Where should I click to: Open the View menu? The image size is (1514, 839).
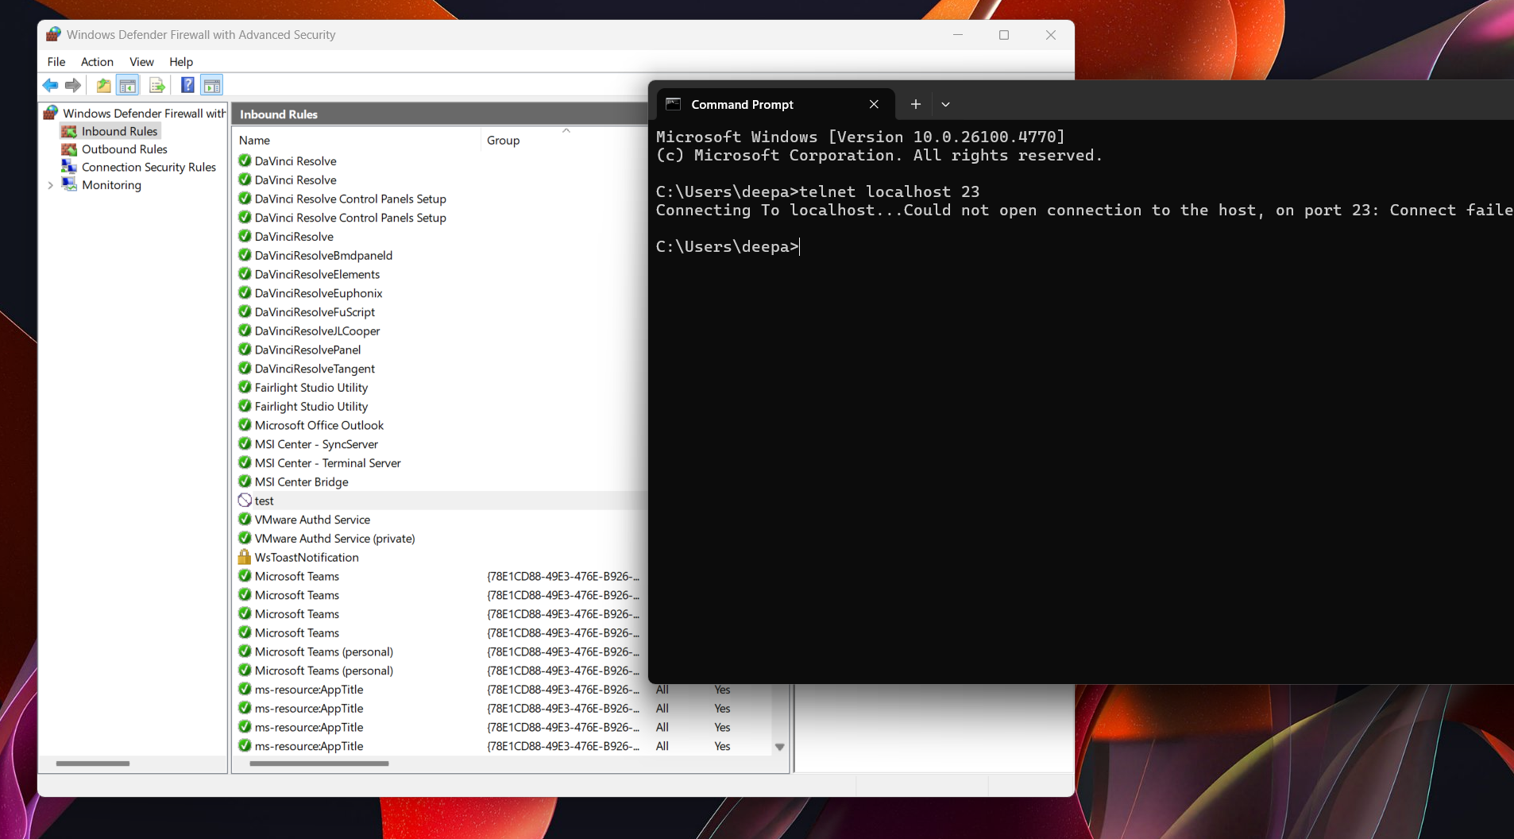point(141,62)
